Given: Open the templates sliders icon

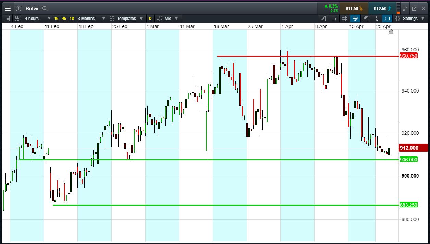Looking at the screenshot, I should pyautogui.click(x=112, y=19).
